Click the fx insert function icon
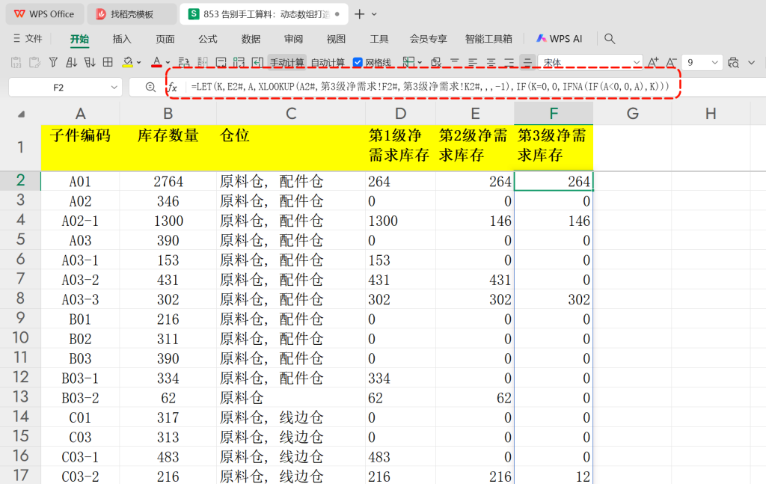The image size is (766, 484). [173, 88]
